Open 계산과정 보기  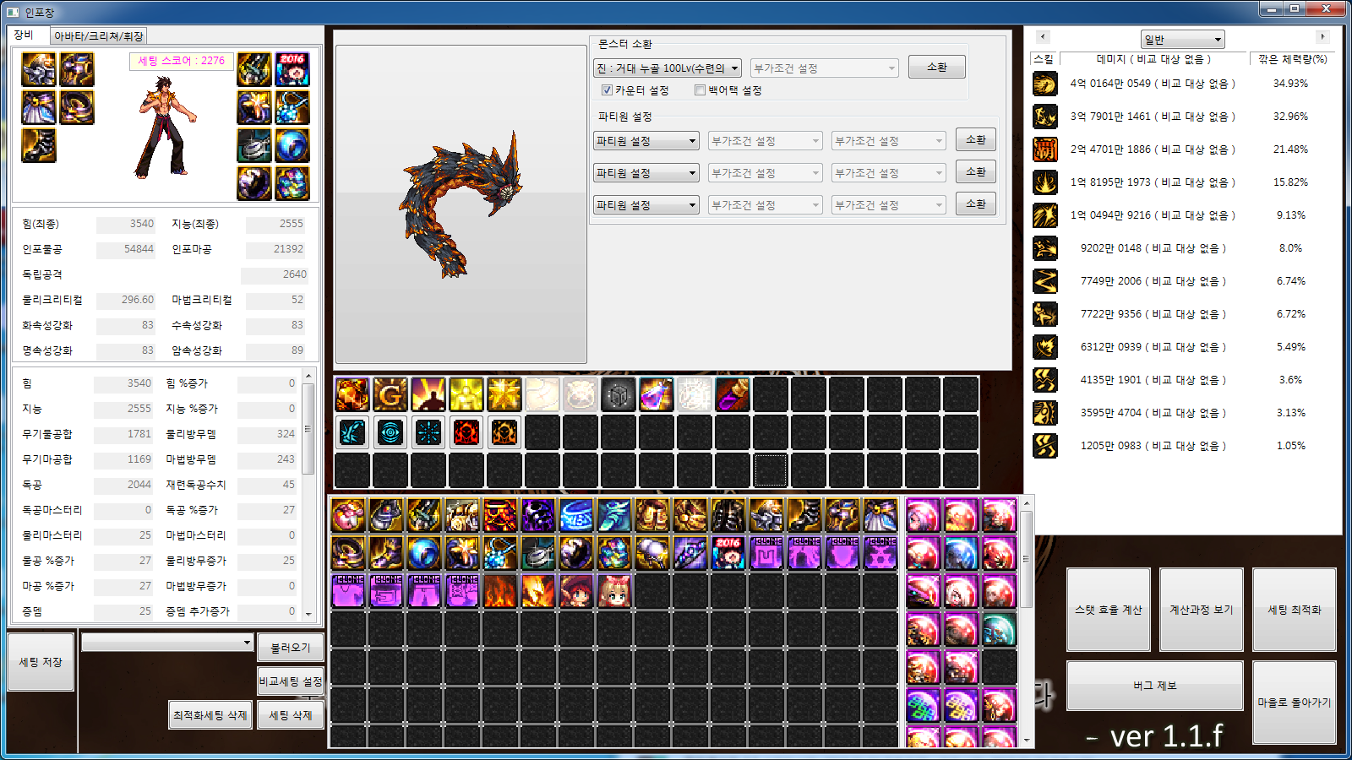tap(1201, 610)
